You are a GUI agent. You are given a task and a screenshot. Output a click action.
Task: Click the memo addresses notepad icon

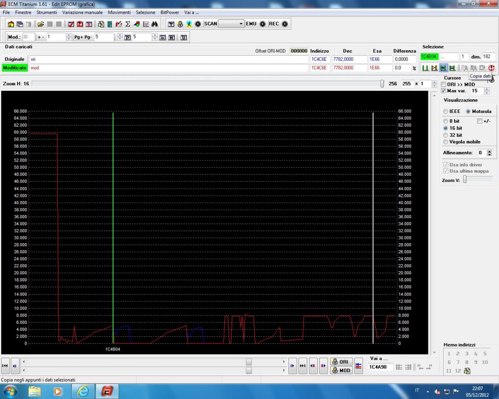click(x=467, y=371)
